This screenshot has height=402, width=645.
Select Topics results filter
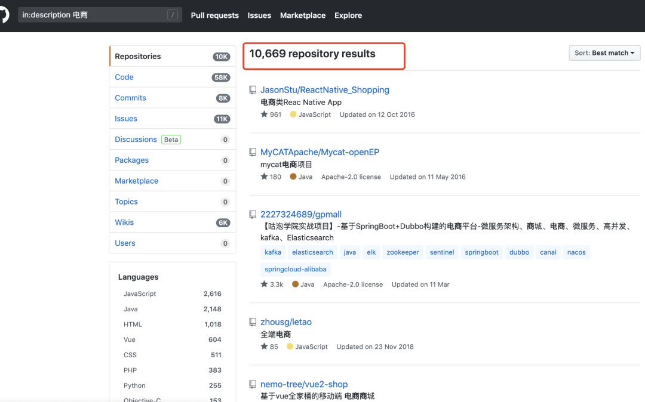point(173,202)
